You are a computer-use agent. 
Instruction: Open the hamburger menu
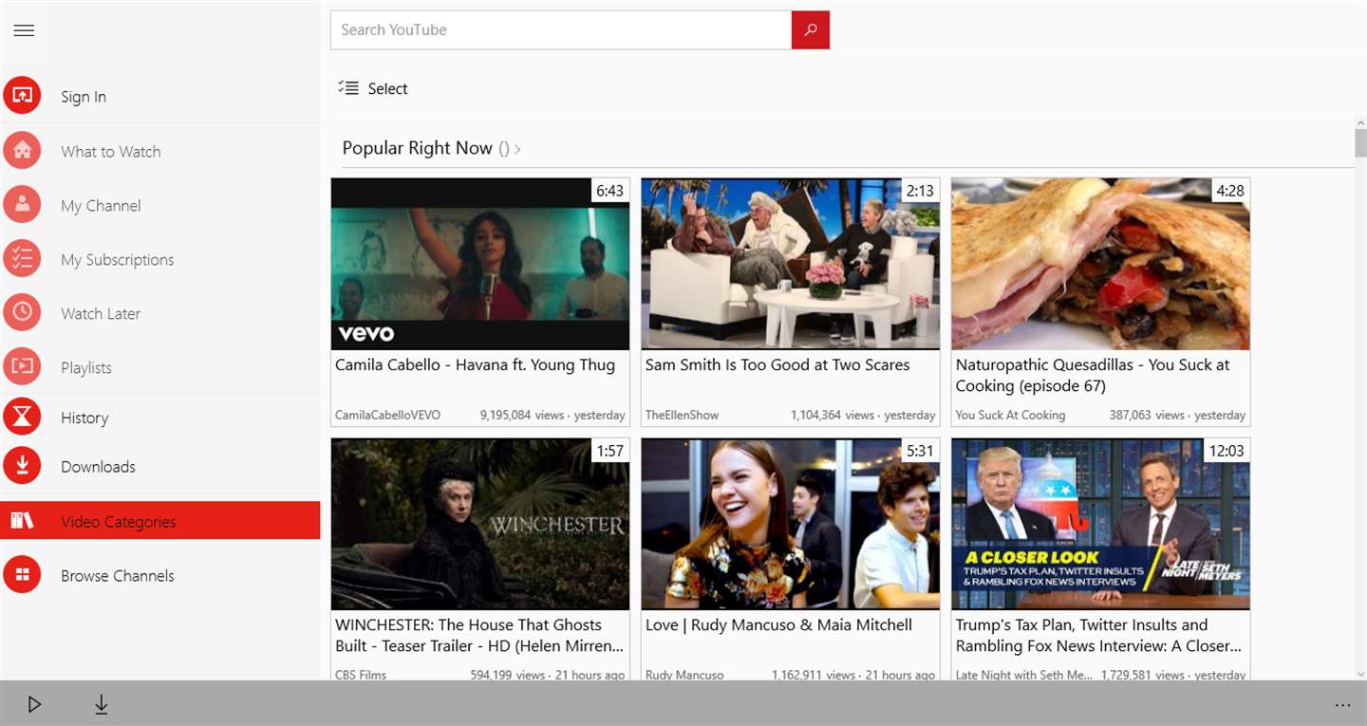[24, 30]
